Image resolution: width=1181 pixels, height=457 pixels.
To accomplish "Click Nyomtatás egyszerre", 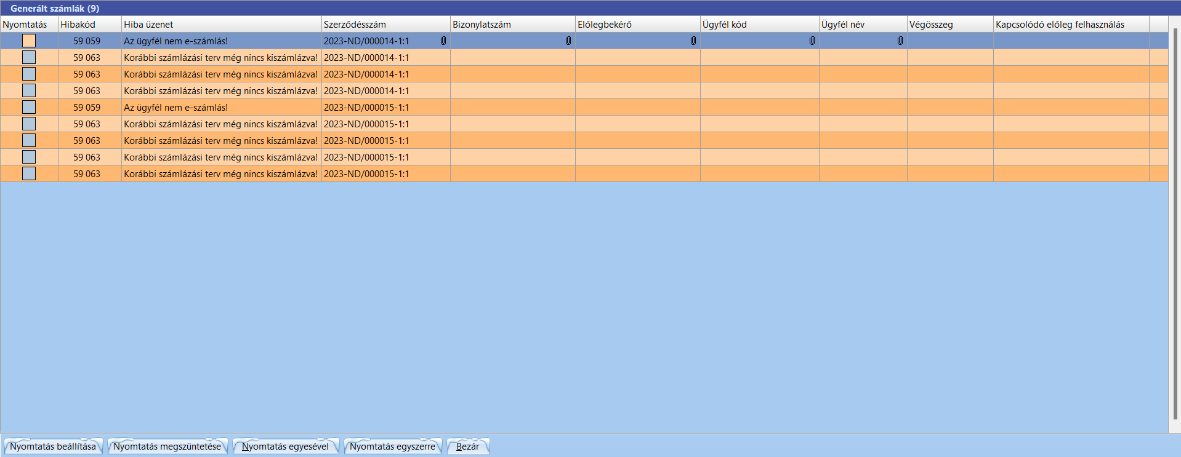I will click(x=393, y=447).
